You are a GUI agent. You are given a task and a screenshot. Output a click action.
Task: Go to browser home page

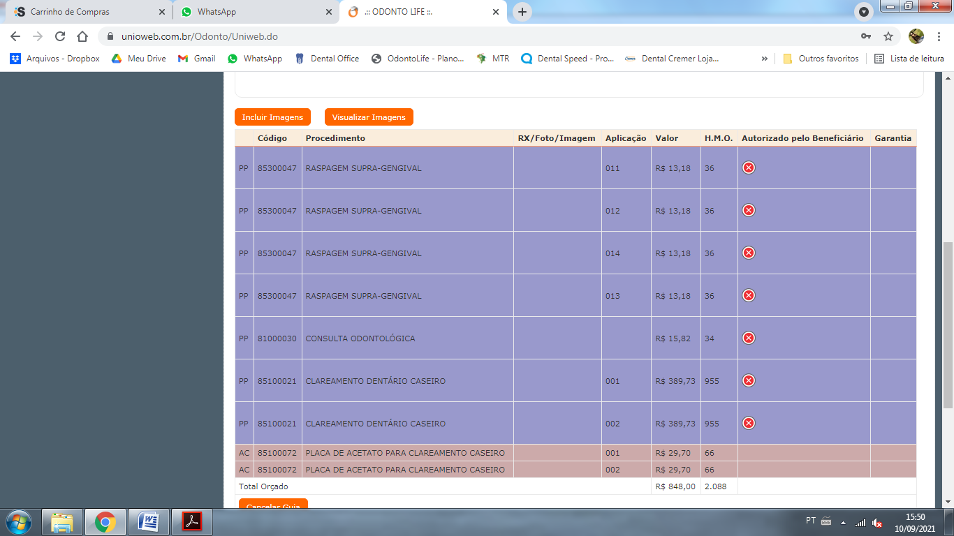(x=82, y=36)
